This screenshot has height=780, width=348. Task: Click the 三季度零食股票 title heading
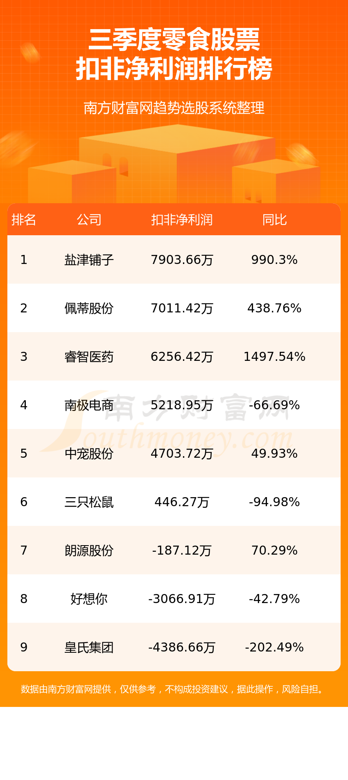coord(174,40)
